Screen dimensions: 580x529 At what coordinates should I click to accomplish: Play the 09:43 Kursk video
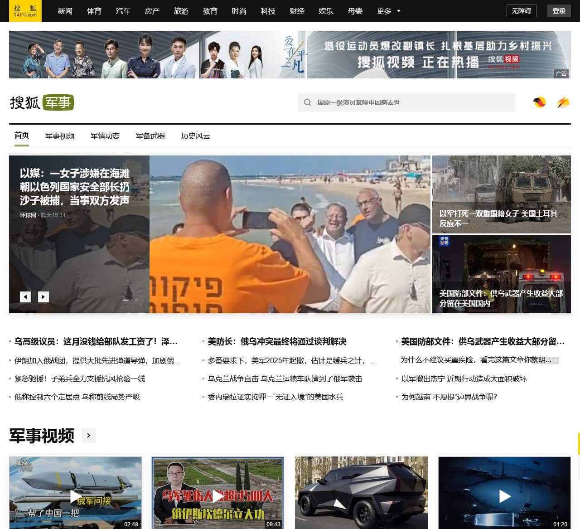pos(217,493)
